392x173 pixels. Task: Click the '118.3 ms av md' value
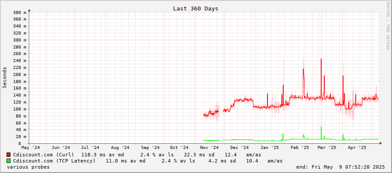[103, 155]
